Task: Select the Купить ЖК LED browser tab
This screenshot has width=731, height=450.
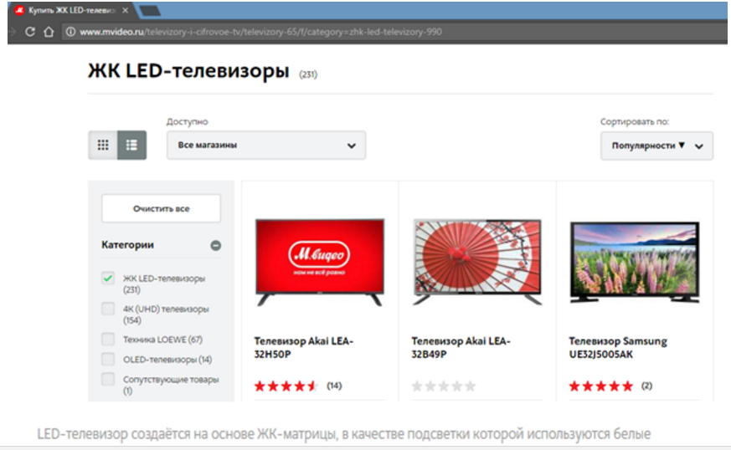Action: click(71, 10)
